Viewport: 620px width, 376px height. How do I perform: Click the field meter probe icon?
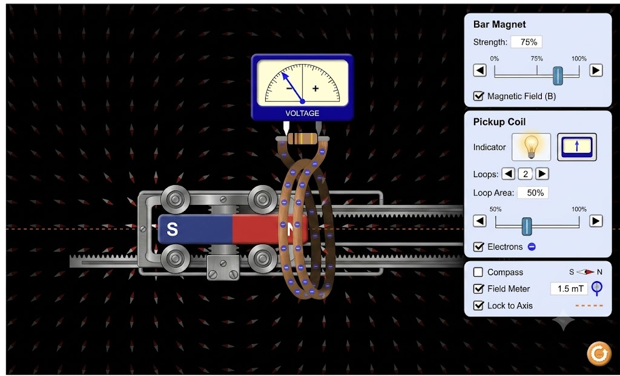pos(596,288)
